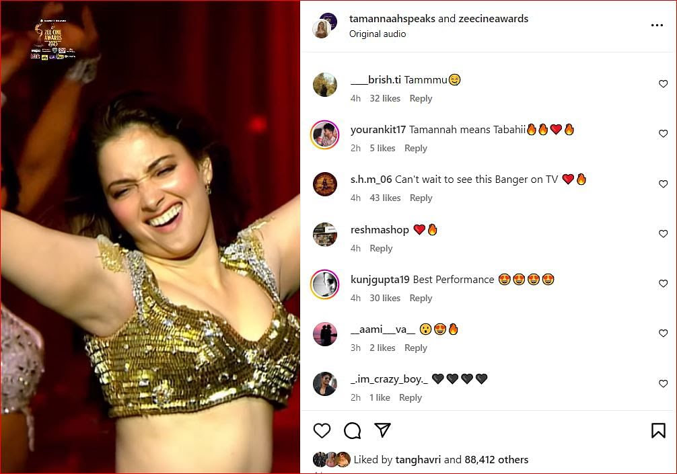
Task: View Original audio page
Action: click(377, 34)
